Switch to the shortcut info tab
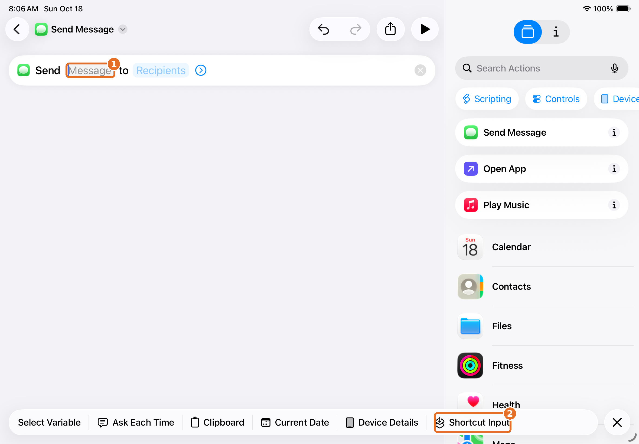This screenshot has width=639, height=444. (x=556, y=32)
